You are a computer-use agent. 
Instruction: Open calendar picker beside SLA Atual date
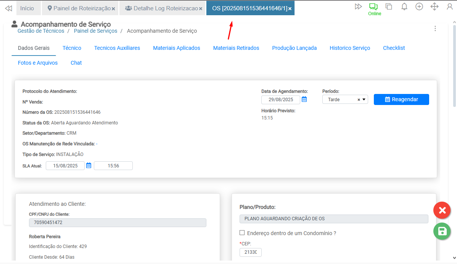(x=89, y=165)
